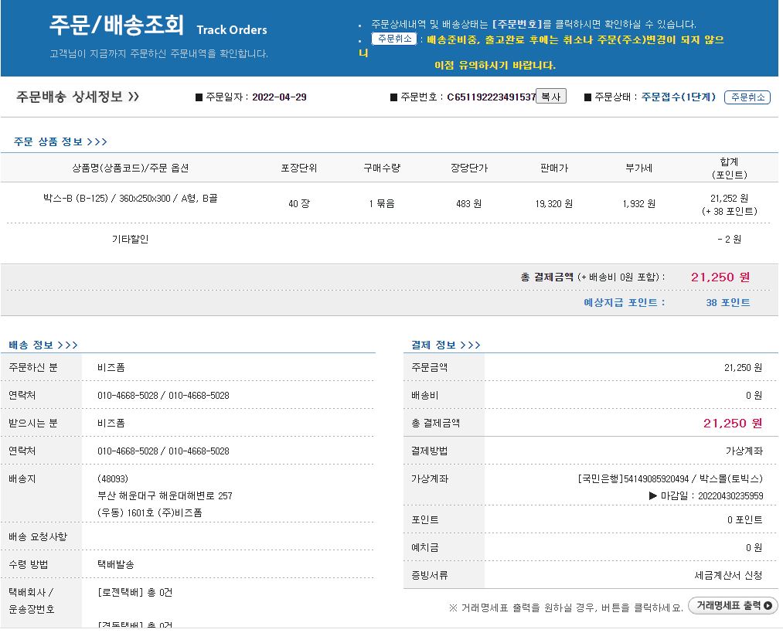Click the 주문취소 button in blue banner
The height and width of the screenshot is (633, 783).
tap(394, 39)
